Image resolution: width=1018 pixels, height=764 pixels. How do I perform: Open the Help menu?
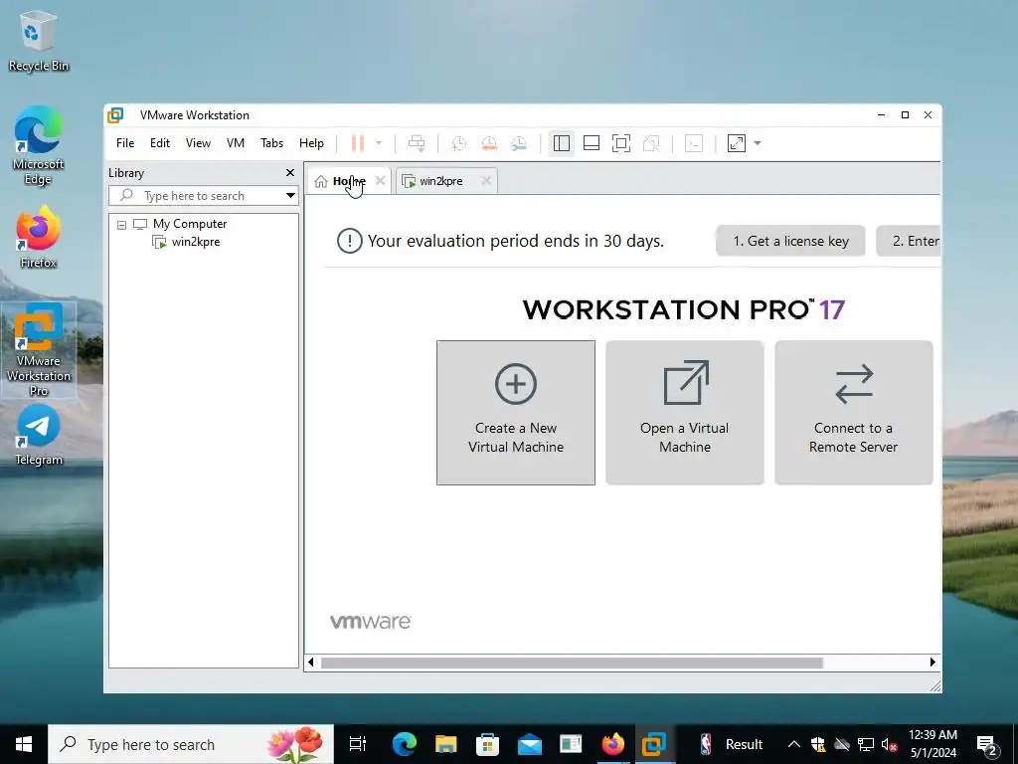311,143
